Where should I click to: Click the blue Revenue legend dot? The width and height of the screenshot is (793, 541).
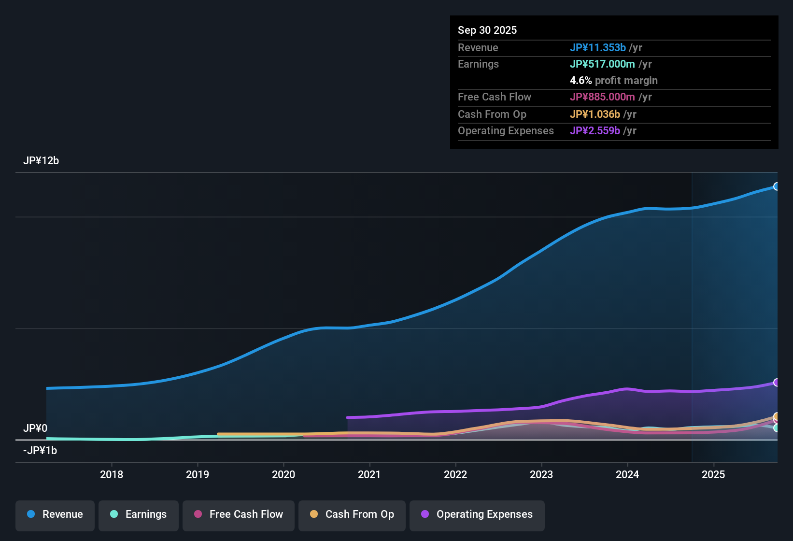tap(31, 514)
